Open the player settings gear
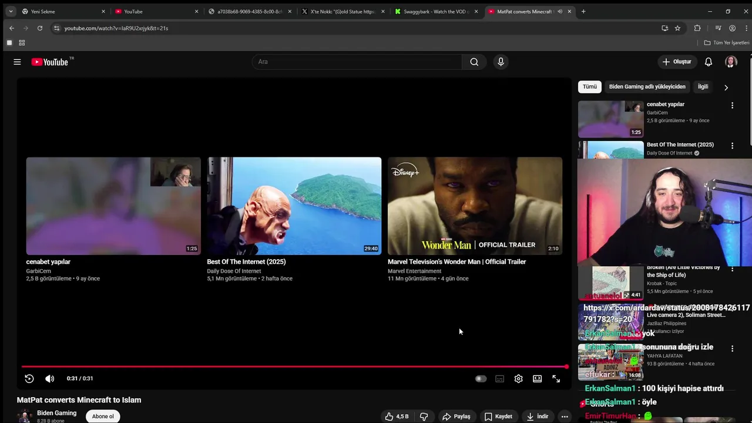 pyautogui.click(x=518, y=379)
